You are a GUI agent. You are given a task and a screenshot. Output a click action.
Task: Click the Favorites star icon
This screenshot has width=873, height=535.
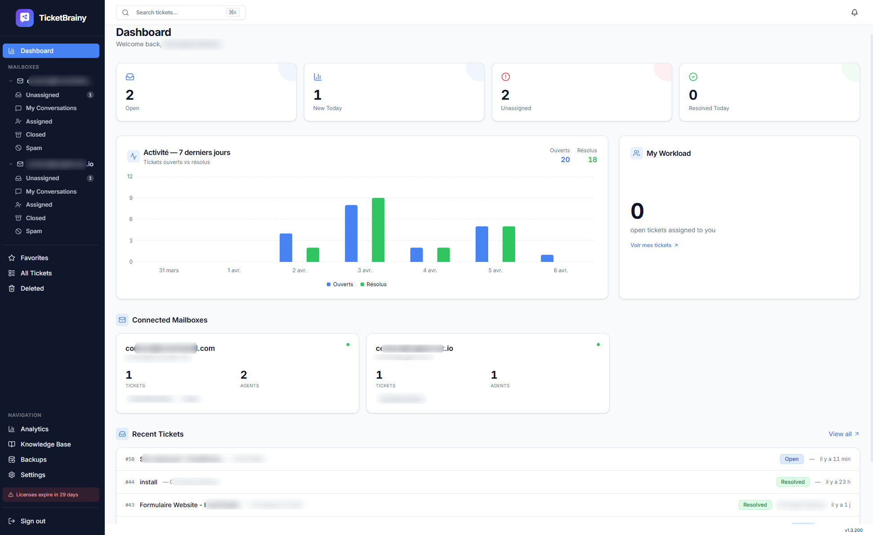[12, 258]
